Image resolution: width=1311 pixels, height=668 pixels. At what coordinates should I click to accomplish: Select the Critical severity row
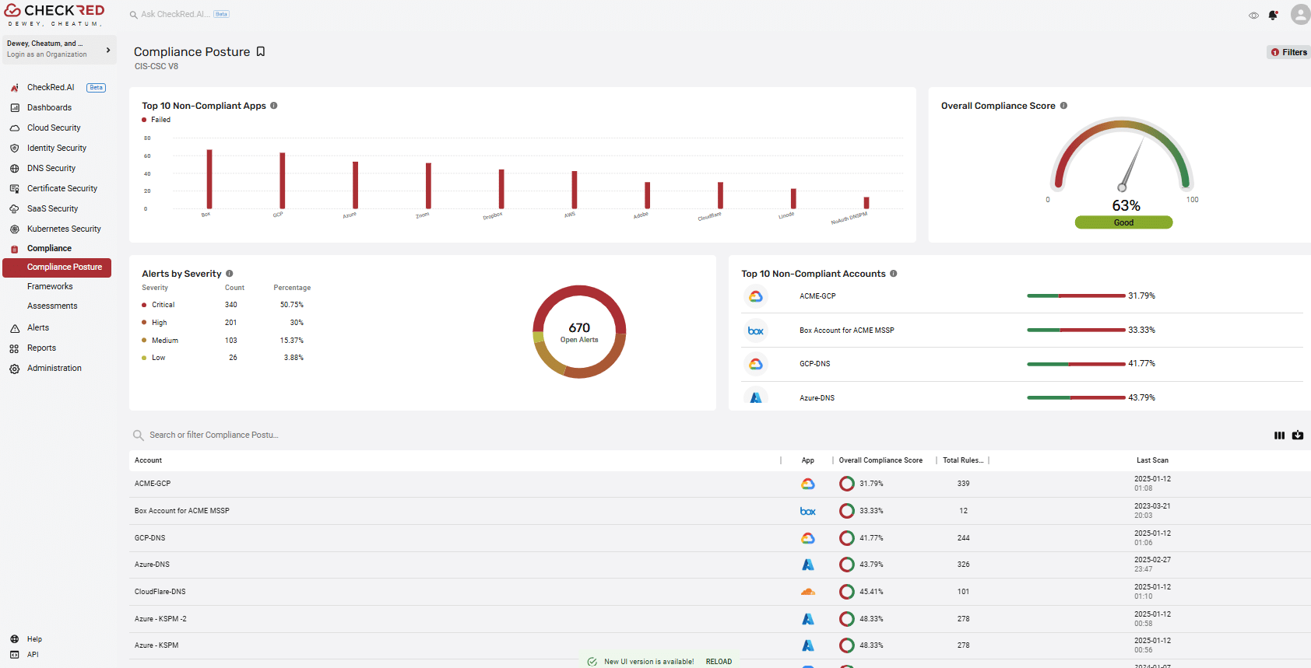[224, 305]
